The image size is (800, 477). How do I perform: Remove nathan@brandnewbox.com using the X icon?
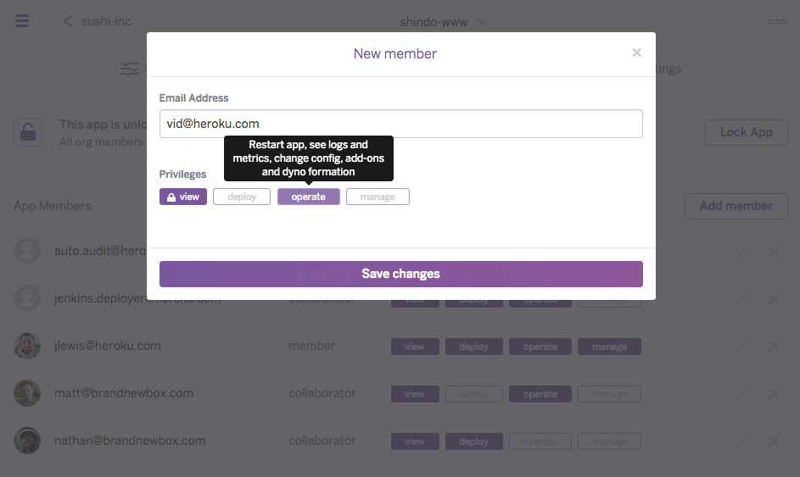click(773, 441)
